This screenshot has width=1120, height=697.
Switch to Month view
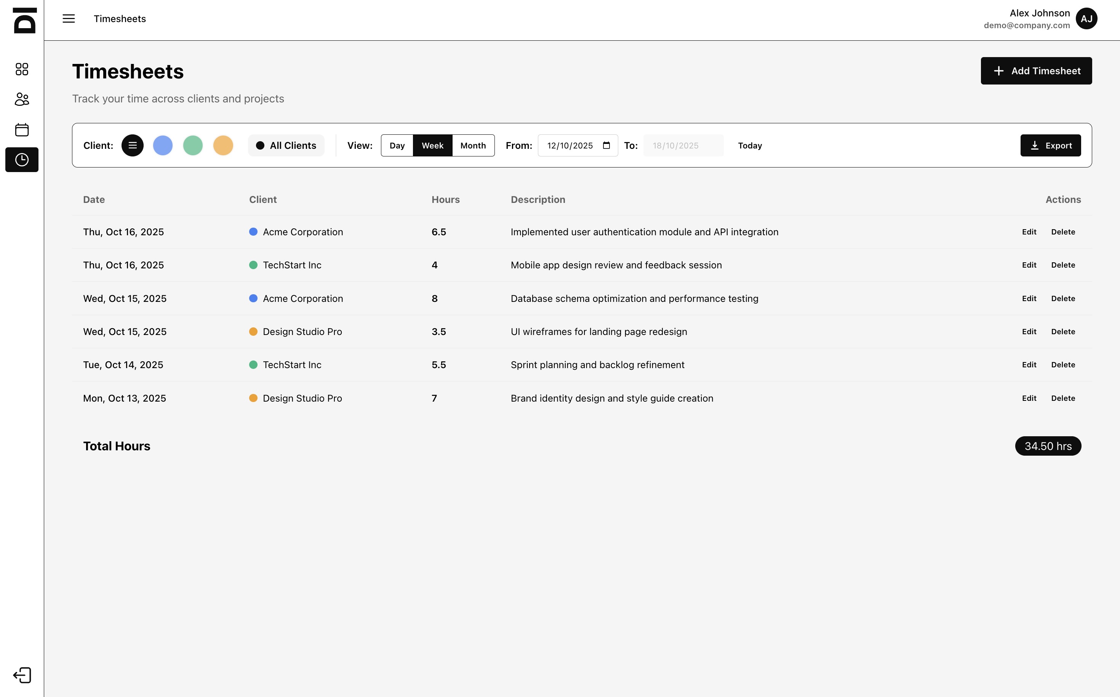[x=473, y=146]
